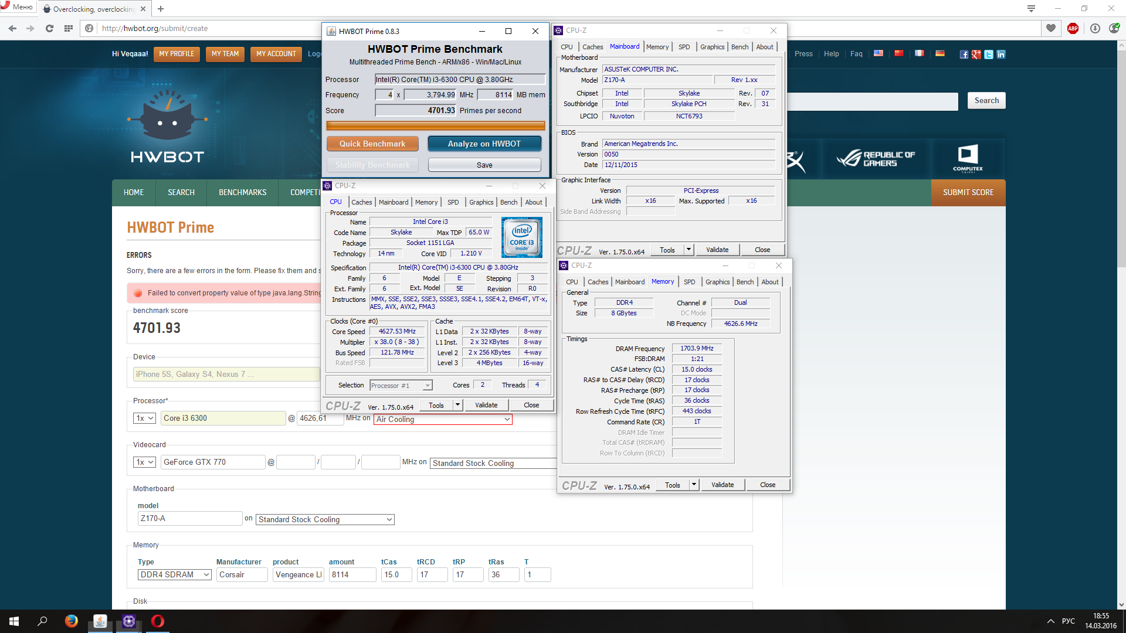Open motherboard Standard Stock Cooling dropdown

coord(325,519)
